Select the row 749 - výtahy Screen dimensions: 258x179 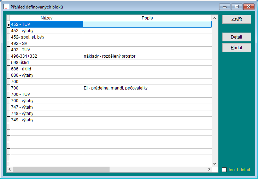point(46,120)
